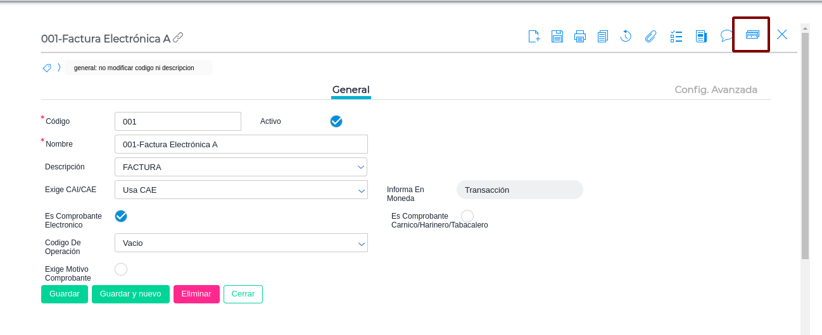The height and width of the screenshot is (335, 822).
Task: Click the speech bubble comments icon
Action: pos(726,36)
